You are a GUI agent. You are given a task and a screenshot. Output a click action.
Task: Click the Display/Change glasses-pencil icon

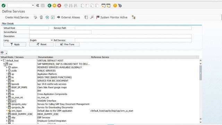pos(35,17)
